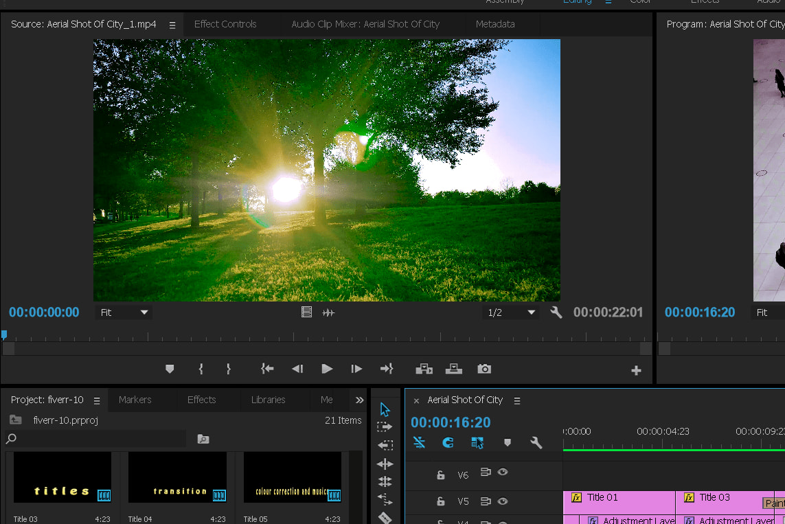Click the Export Frame camera icon

click(484, 369)
